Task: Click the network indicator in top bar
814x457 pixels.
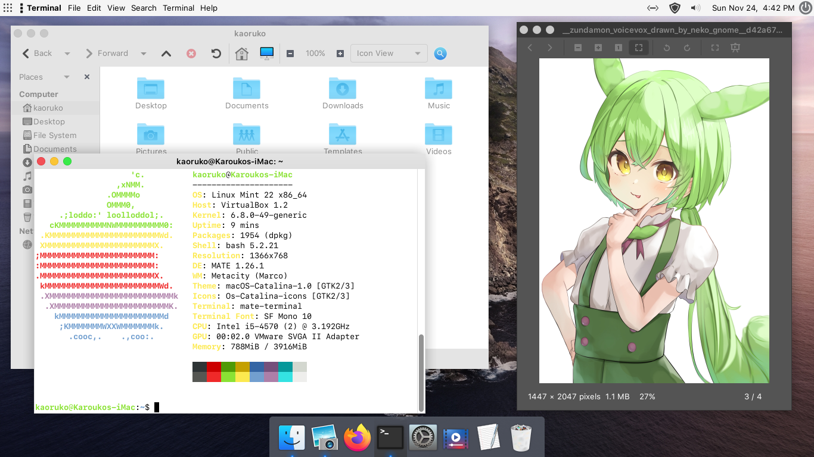Action: point(653,8)
